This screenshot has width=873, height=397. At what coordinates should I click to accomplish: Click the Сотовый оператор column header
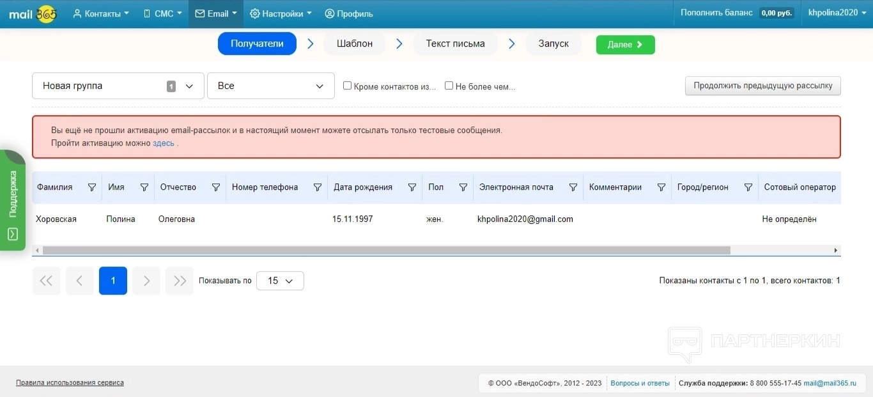click(800, 187)
